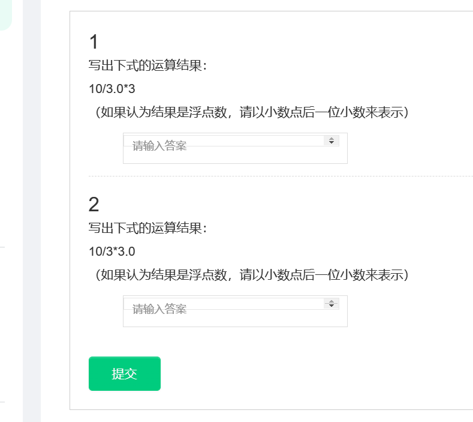The image size is (473, 422).
Task: Click the down arrow in question 1's answer spinner
Action: 332,143
